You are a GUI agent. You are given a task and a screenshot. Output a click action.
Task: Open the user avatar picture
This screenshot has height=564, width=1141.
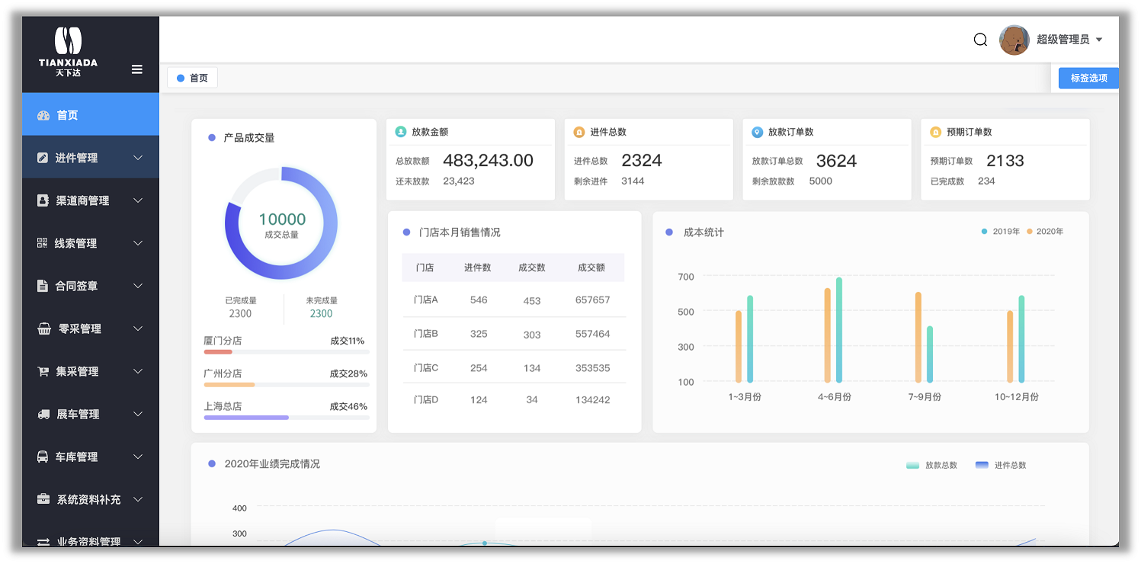click(x=1014, y=40)
